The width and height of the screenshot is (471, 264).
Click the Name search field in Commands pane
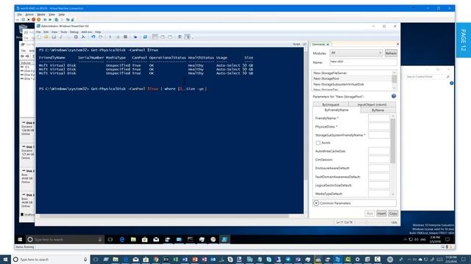point(363,62)
